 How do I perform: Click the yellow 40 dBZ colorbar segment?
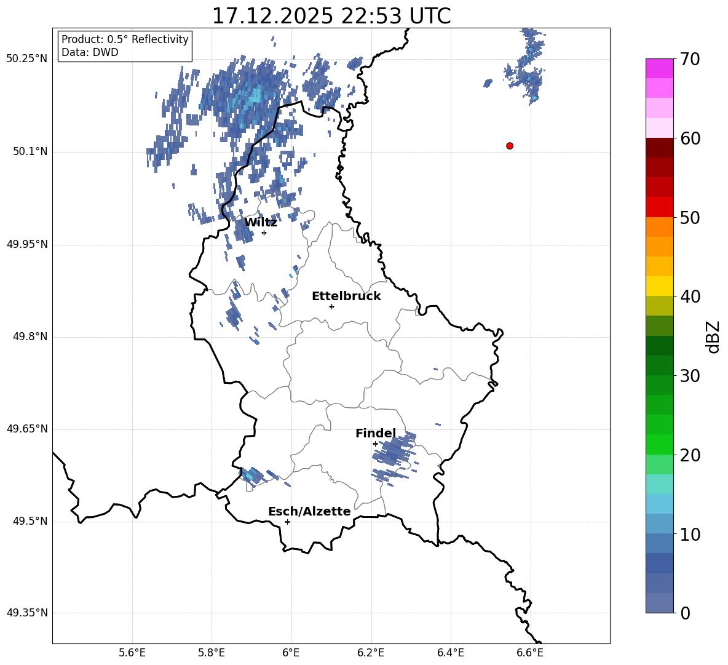[x=660, y=286]
